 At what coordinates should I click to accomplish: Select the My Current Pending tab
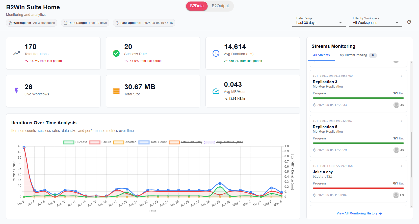358,55
